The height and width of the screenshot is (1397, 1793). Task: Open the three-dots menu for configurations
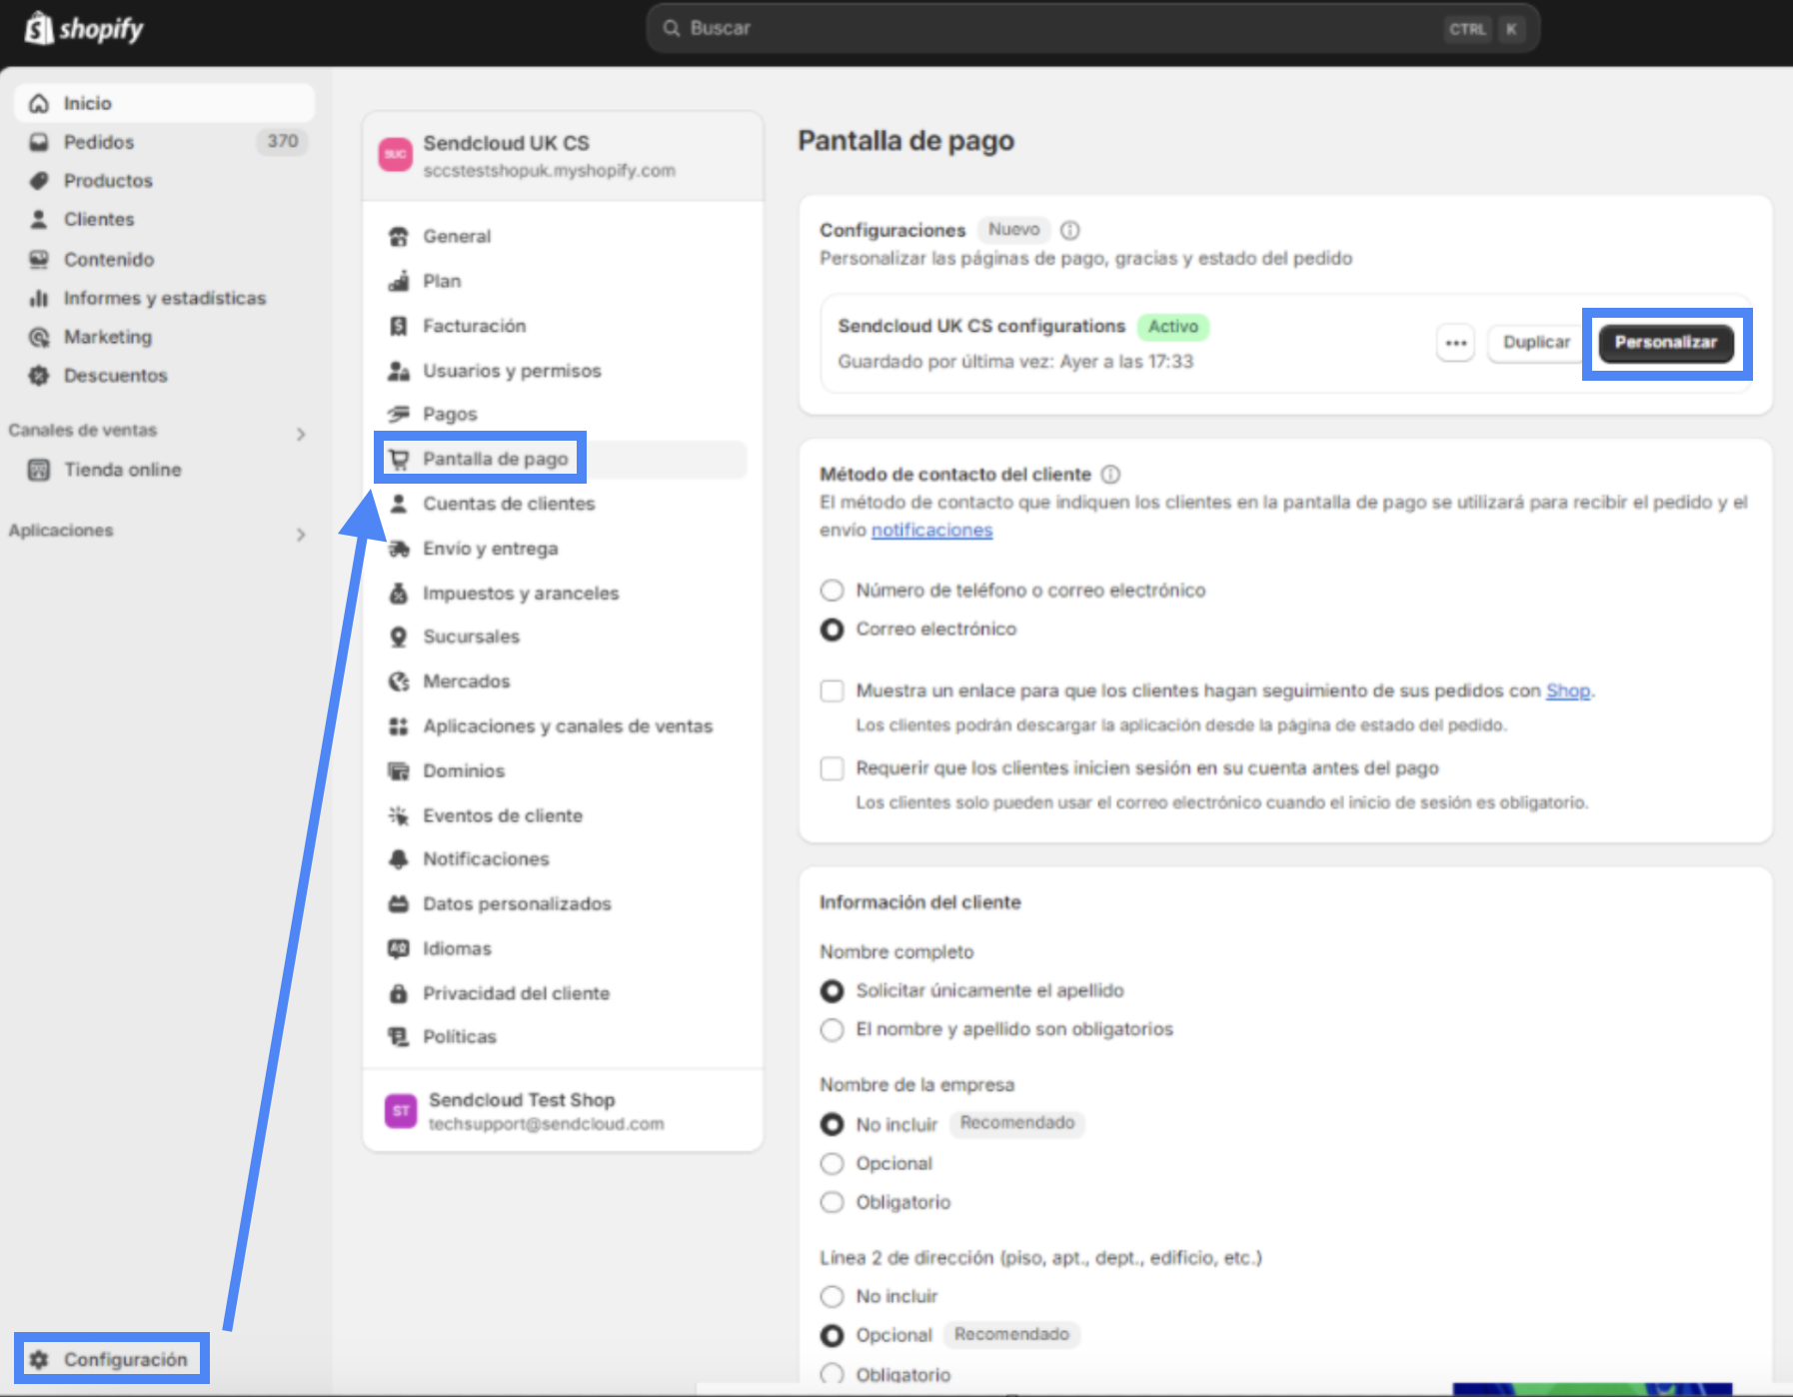pos(1456,343)
